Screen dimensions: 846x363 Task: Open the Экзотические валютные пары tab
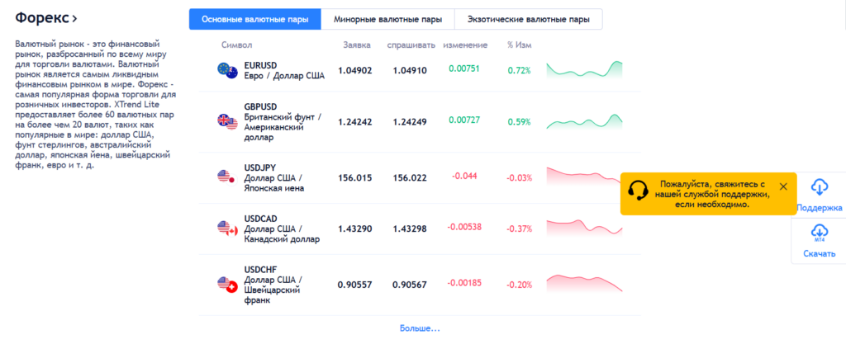tap(529, 19)
